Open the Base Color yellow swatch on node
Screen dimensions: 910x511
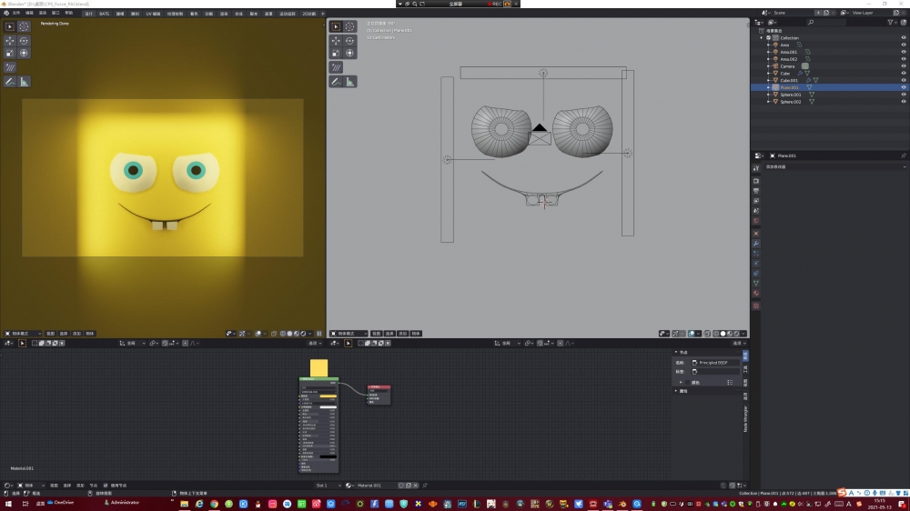coord(328,396)
